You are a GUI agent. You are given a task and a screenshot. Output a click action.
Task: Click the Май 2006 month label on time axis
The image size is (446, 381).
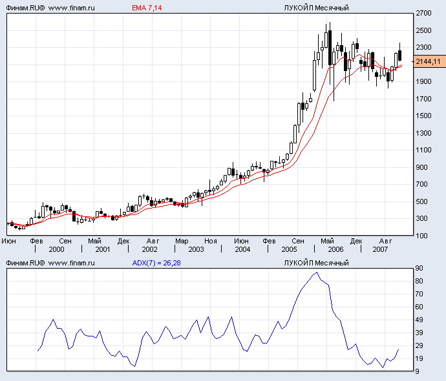[x=327, y=241]
